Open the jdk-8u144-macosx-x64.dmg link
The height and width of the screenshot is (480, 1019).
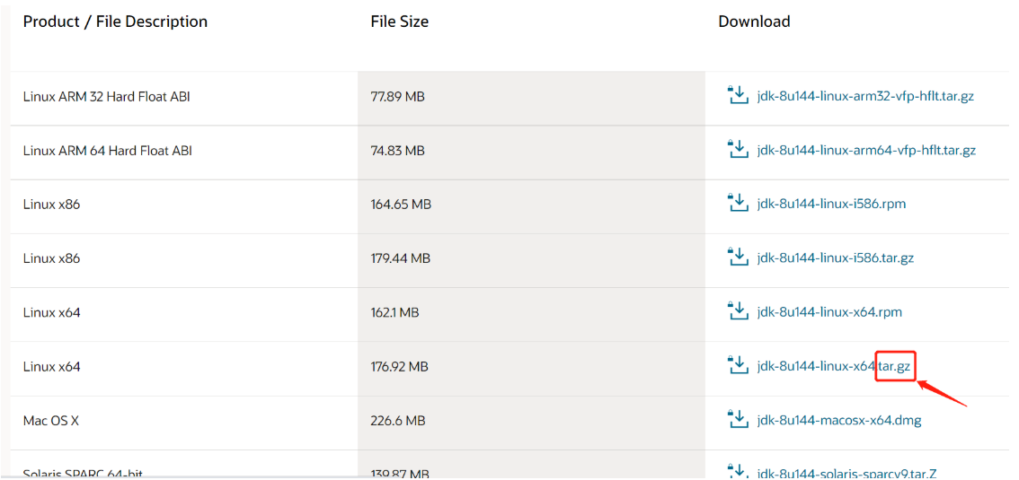[x=839, y=420]
